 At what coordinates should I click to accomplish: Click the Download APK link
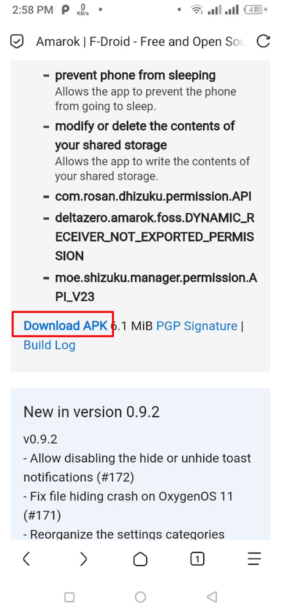coord(65,325)
